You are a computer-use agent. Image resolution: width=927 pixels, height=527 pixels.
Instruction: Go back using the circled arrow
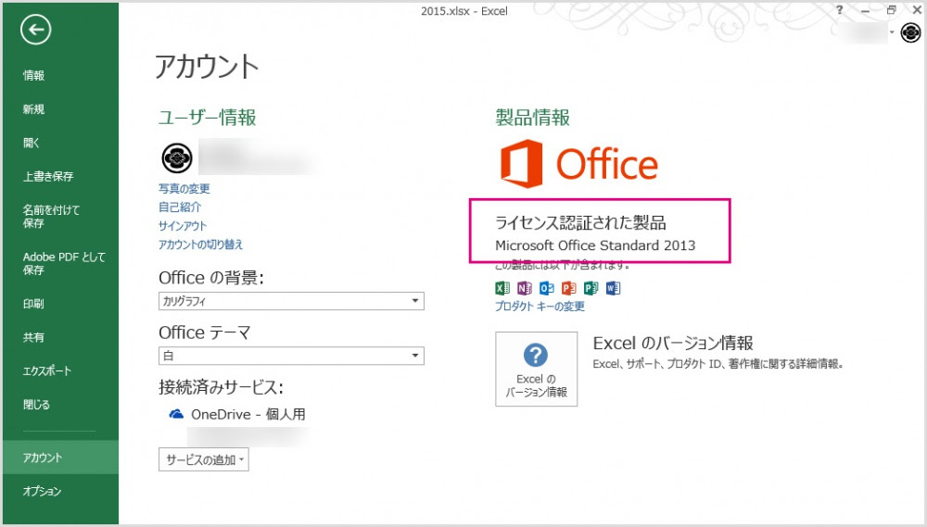(x=35, y=30)
